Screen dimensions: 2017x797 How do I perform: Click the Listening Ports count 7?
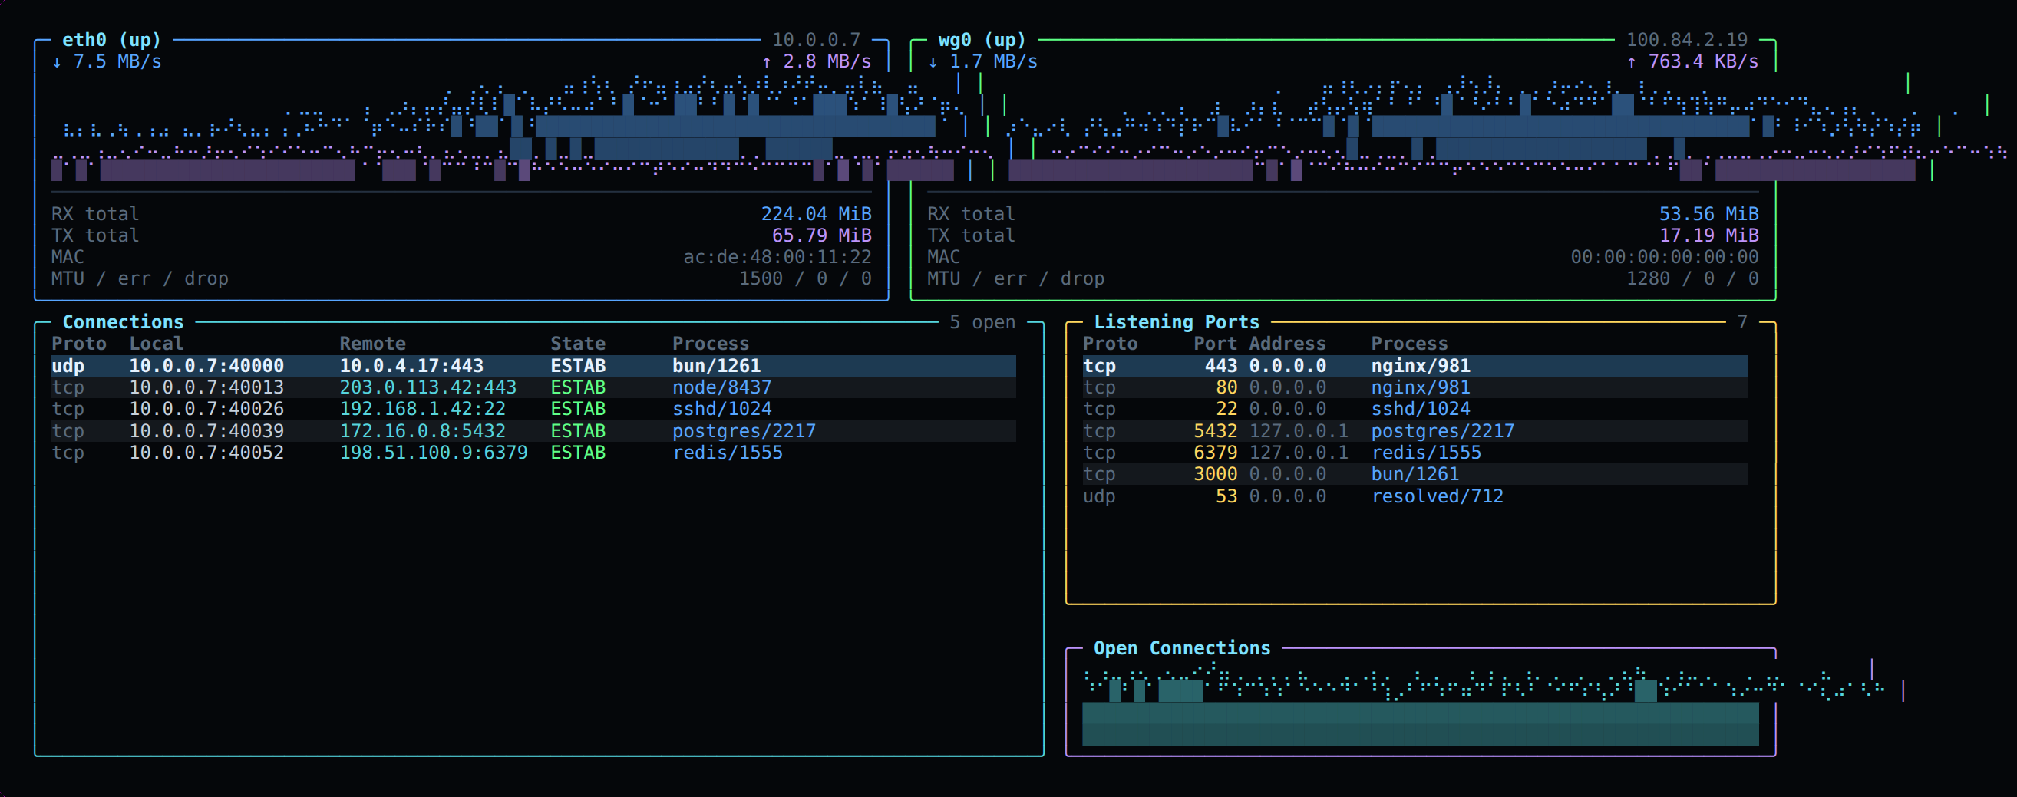coord(1741,321)
